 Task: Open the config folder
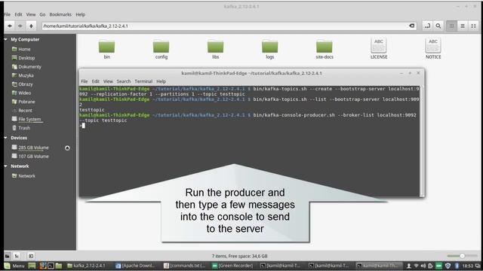161,49
